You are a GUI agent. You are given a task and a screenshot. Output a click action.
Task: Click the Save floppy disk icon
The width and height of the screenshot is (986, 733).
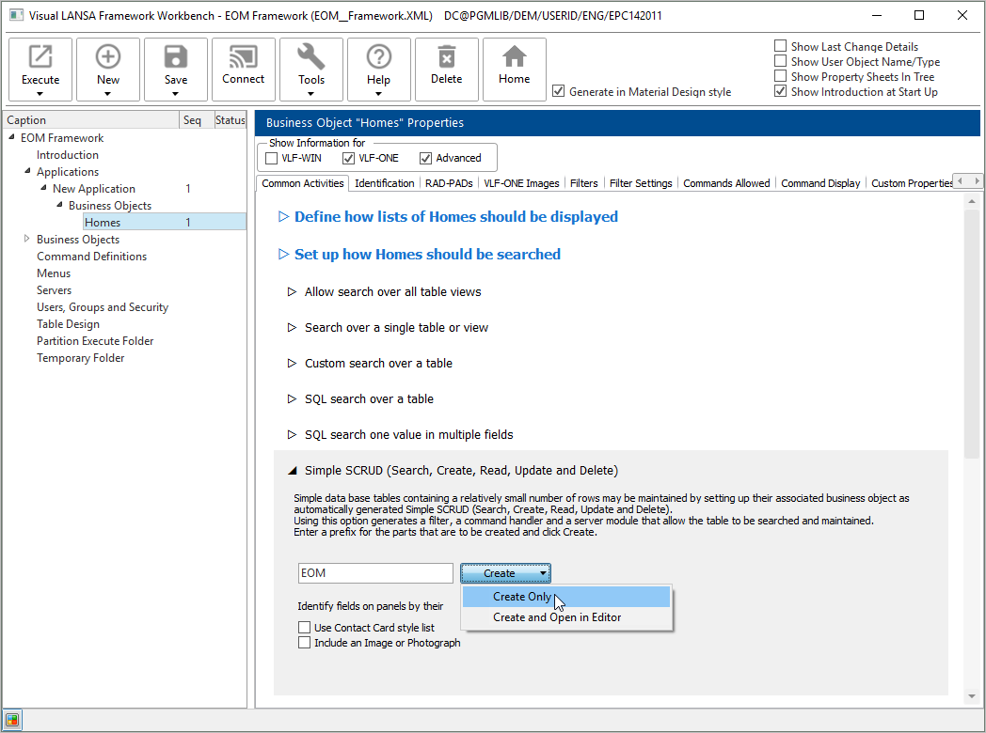[175, 57]
